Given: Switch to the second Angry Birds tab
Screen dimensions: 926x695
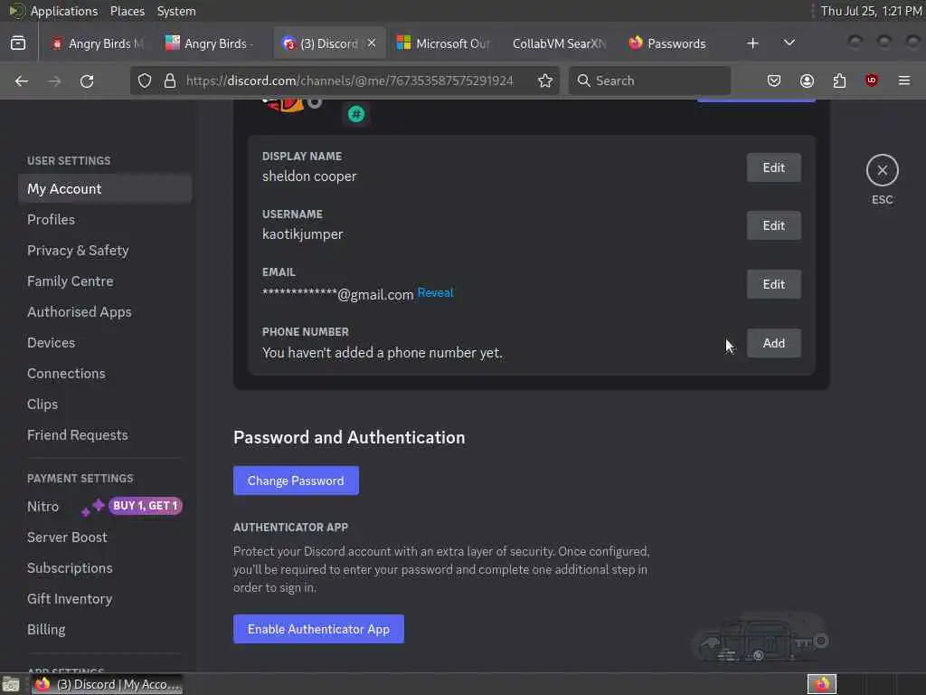Looking at the screenshot, I should click(x=213, y=43).
